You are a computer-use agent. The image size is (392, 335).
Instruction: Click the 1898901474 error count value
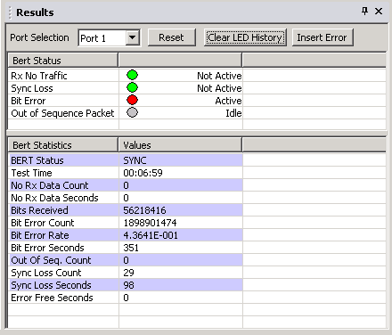(x=150, y=223)
